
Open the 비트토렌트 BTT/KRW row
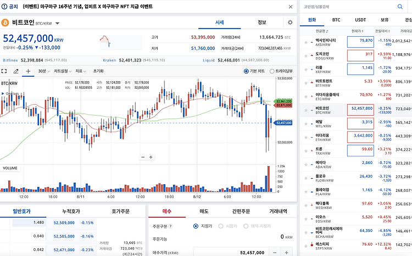[356, 83]
